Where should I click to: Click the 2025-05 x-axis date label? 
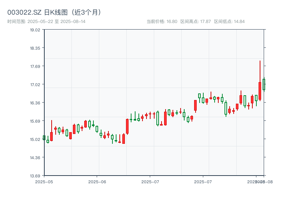coord(44,181)
